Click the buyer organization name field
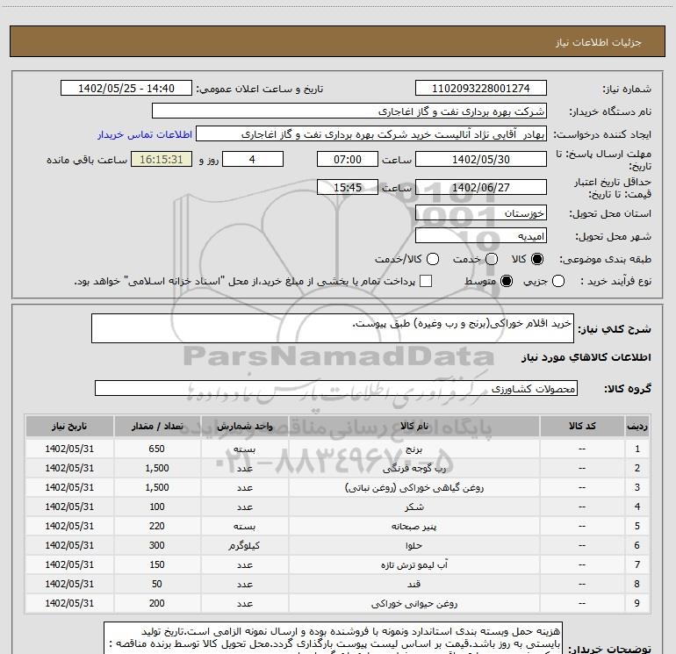 (x=349, y=111)
